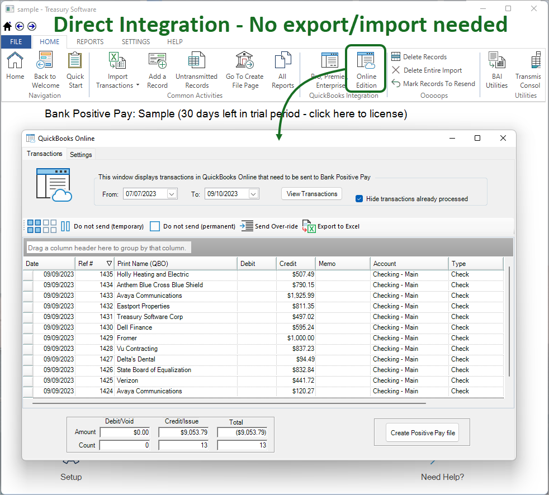The image size is (549, 495).
Task: Open QuickBooks Online Edition integration
Action: (366, 70)
